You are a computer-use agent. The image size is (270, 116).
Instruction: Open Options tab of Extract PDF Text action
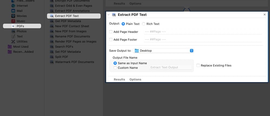[135, 79]
